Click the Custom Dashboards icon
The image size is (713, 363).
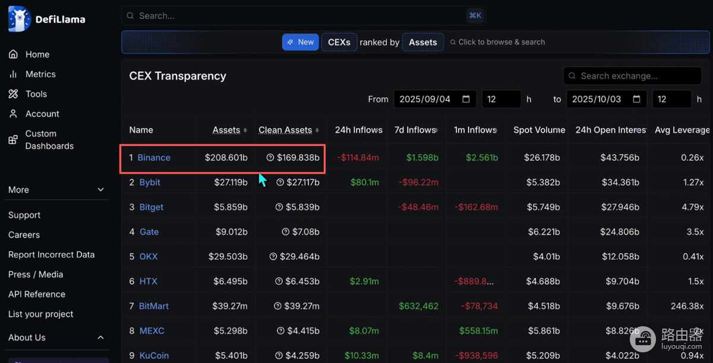tap(13, 140)
